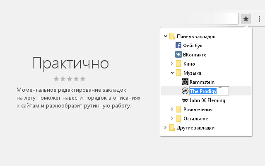Viewport: 265px width, 166px height.
Task: Expand the Кино folder arrow
Action: [x=172, y=63]
